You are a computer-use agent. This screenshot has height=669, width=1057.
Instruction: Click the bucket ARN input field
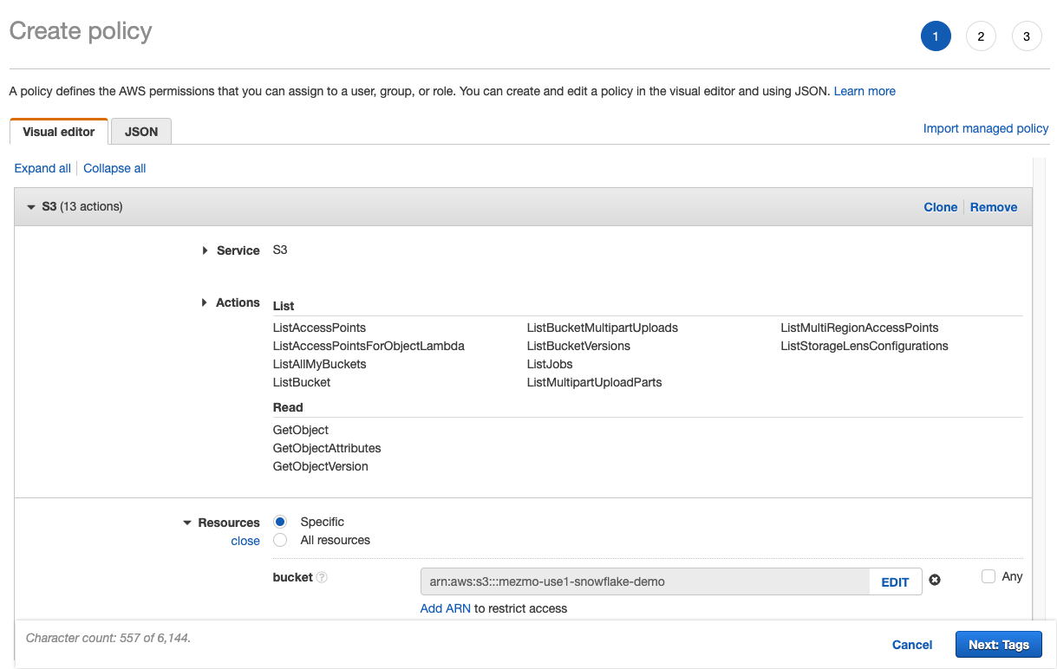[x=645, y=582]
